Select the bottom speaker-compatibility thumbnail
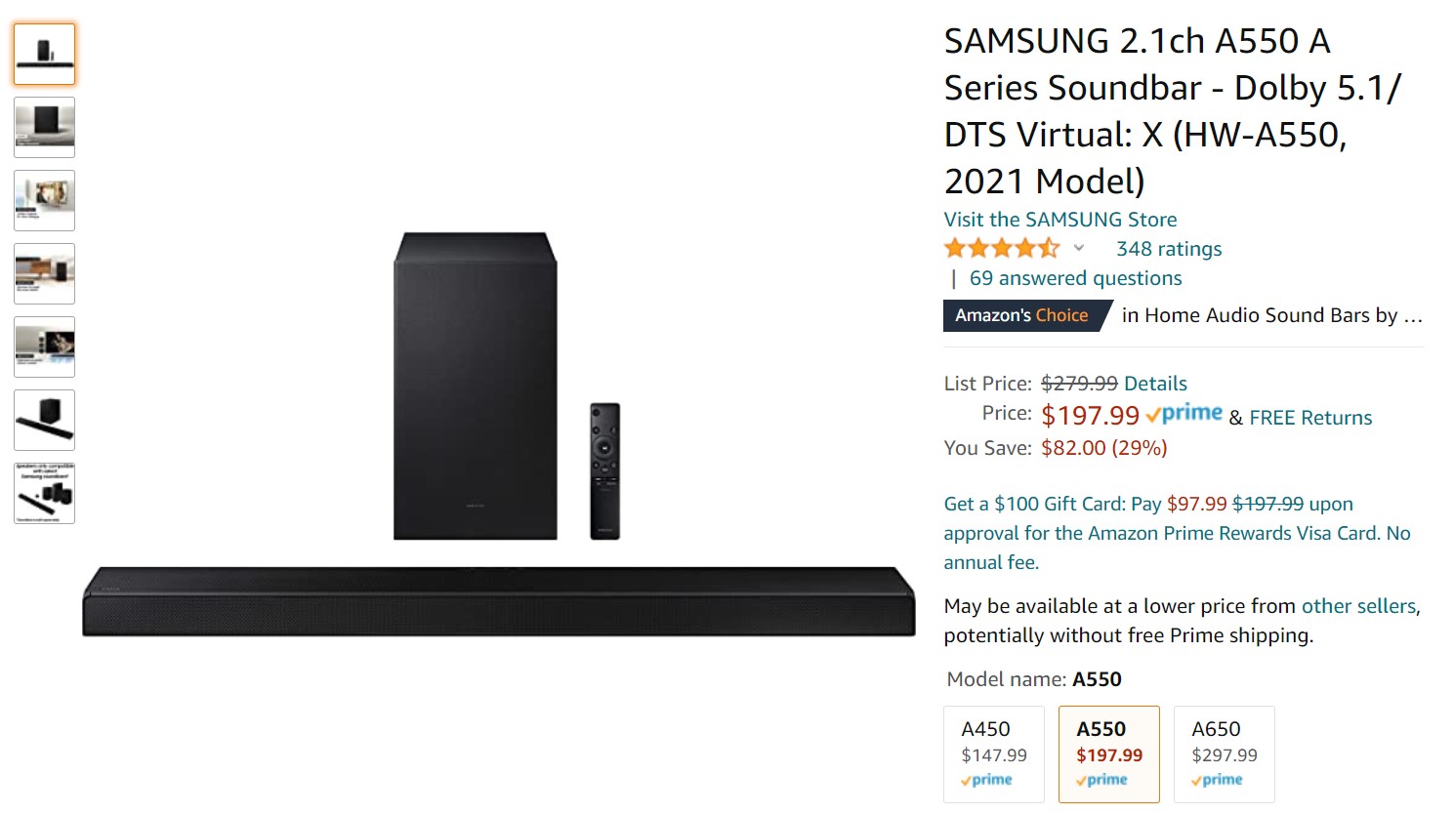 point(44,492)
